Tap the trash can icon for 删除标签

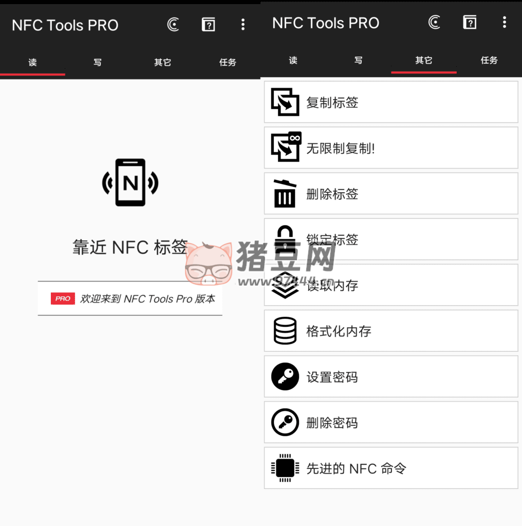coord(285,194)
